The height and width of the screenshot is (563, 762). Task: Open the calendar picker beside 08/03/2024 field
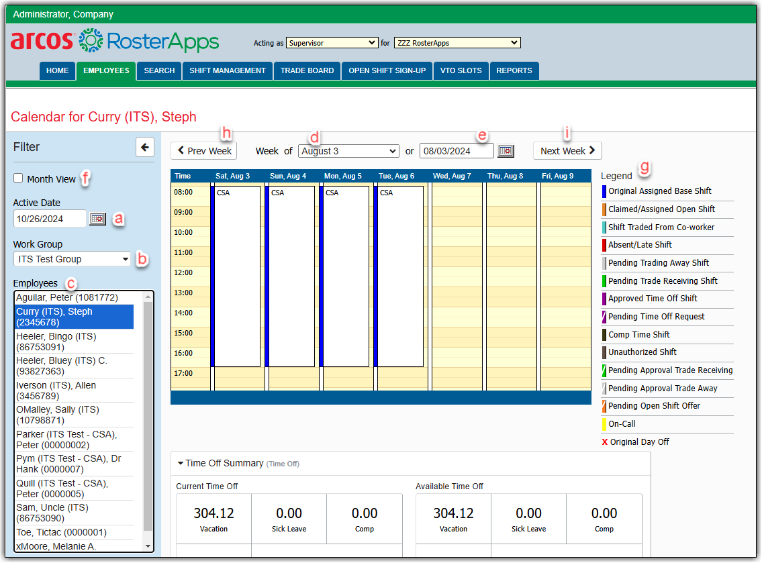point(506,151)
